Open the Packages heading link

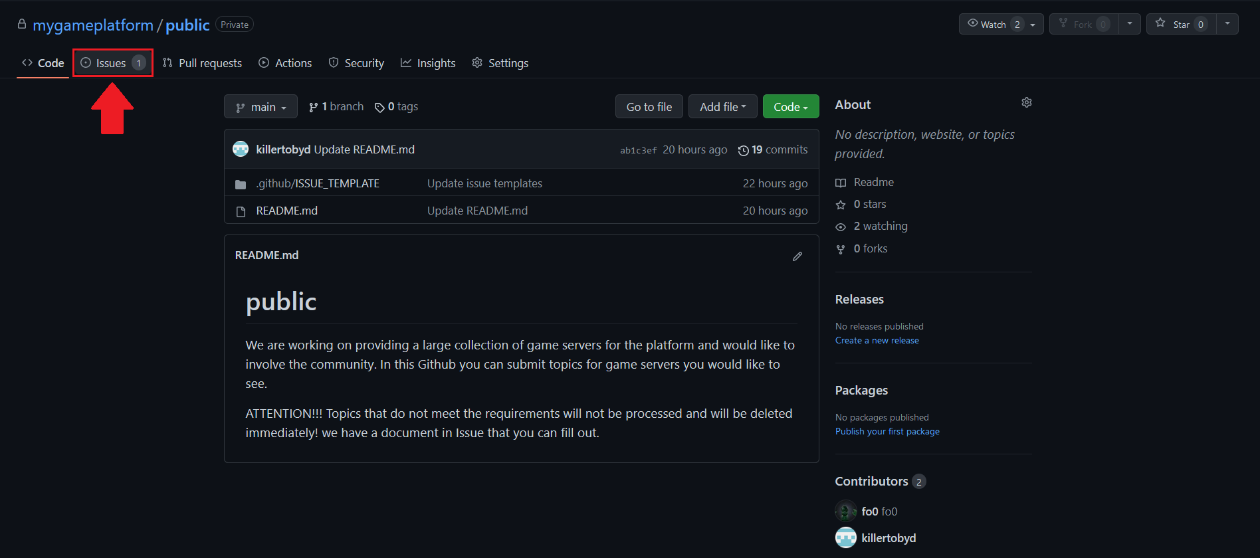[861, 391]
